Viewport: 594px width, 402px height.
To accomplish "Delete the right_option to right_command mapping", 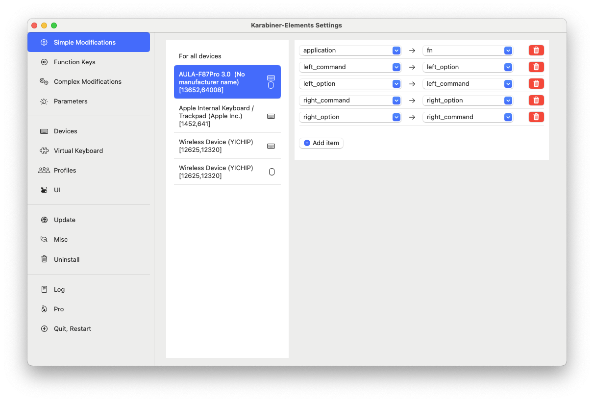I will pyautogui.click(x=536, y=117).
